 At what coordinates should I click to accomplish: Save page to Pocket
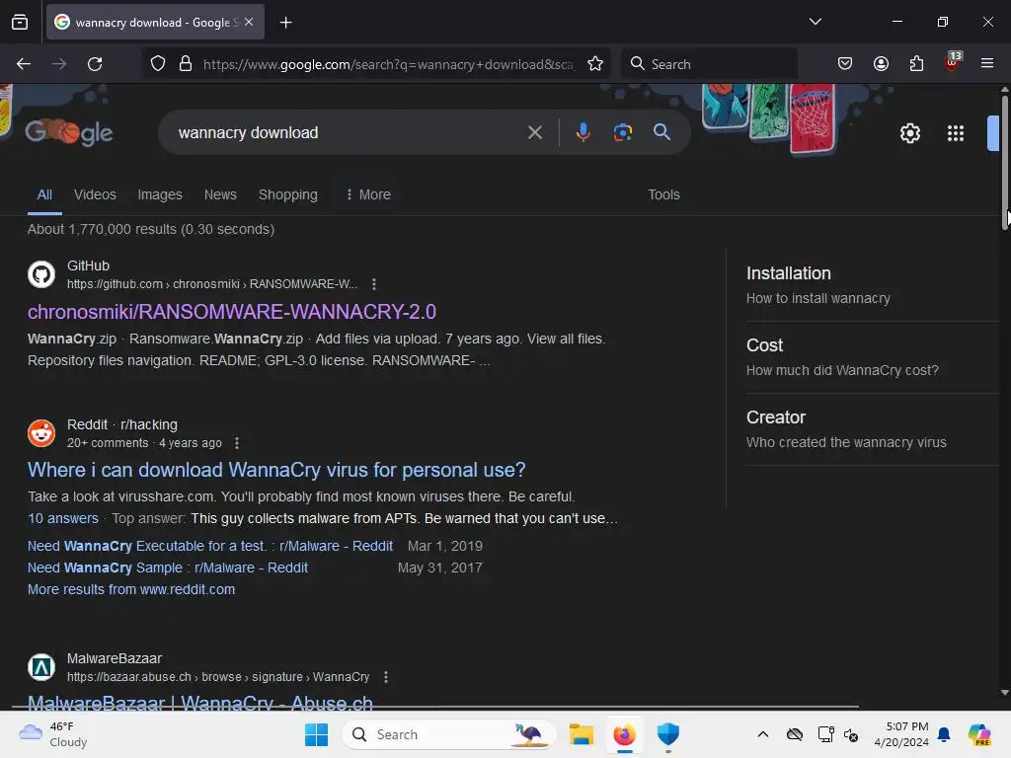[x=845, y=64]
